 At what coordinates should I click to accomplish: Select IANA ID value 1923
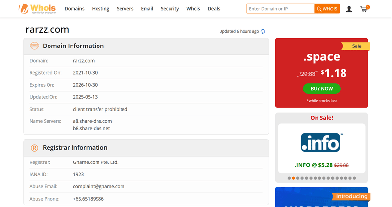coord(78,175)
